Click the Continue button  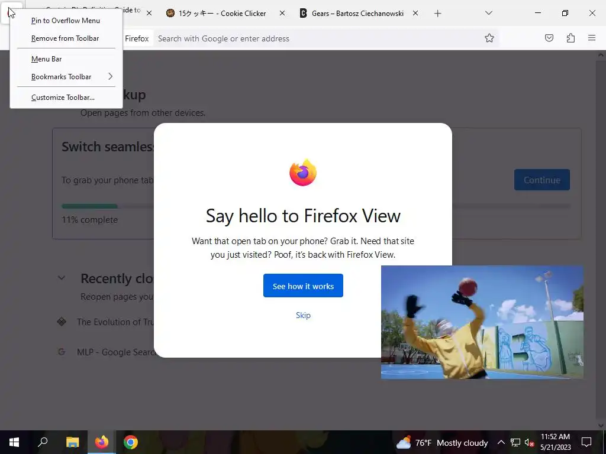pos(542,180)
